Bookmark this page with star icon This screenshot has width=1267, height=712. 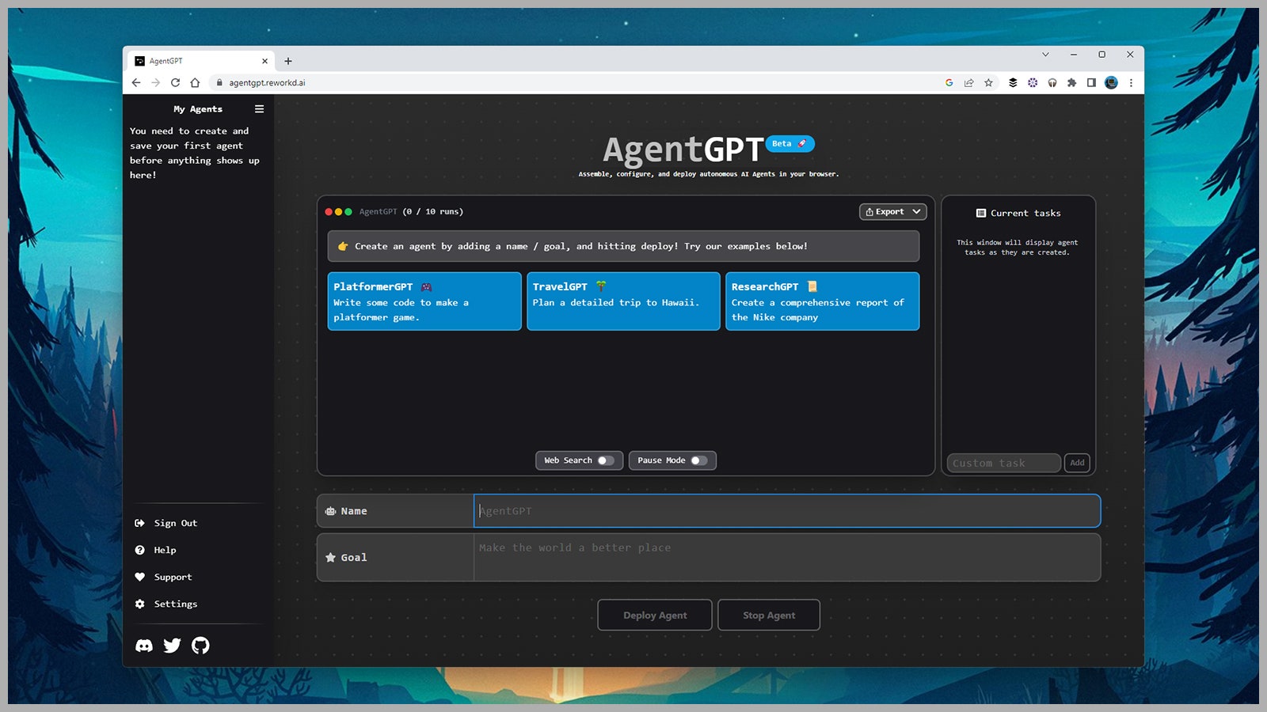(988, 82)
